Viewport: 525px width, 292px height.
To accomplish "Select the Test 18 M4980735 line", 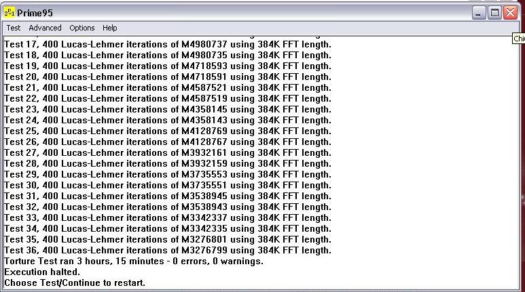I will pyautogui.click(x=167, y=55).
